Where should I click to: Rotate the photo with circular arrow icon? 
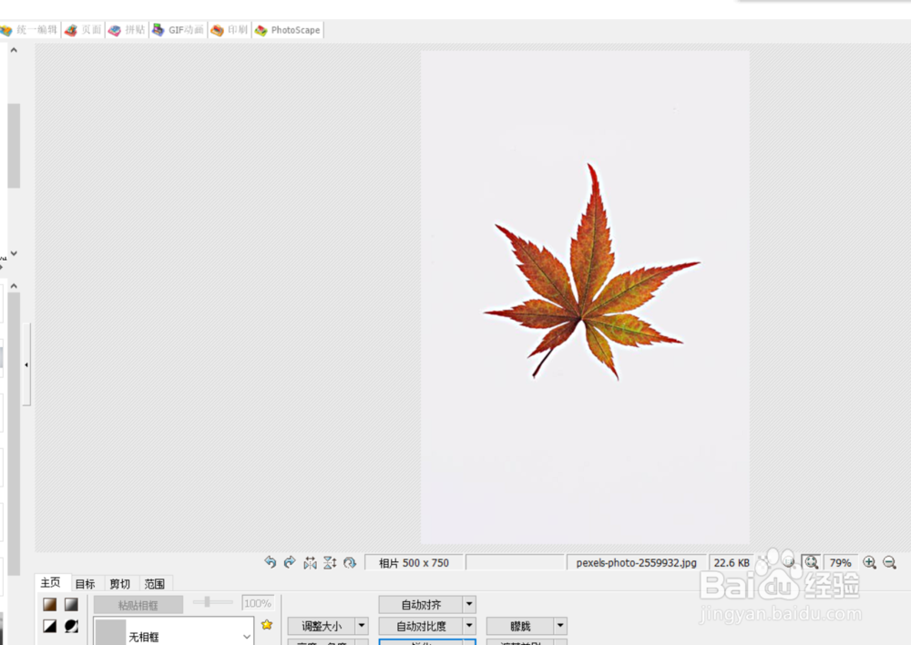click(x=349, y=562)
